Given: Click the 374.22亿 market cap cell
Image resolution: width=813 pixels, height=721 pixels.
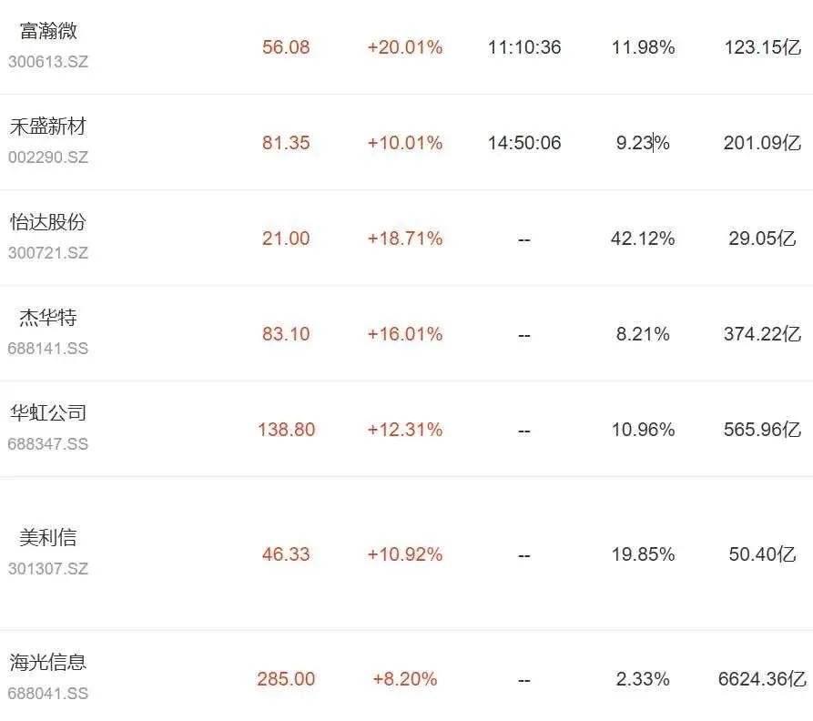Looking at the screenshot, I should click(762, 334).
